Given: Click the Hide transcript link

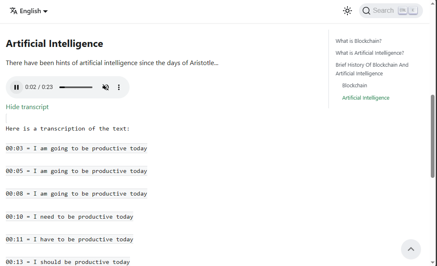Looking at the screenshot, I should coord(27,107).
